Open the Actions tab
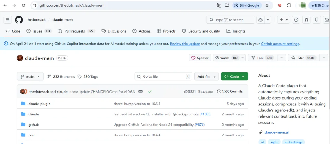 tap(141, 31)
